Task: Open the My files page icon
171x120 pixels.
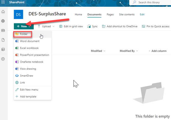Action: click(x=3, y=40)
